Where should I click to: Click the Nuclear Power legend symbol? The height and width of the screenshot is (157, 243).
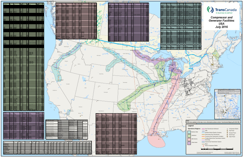click(x=227, y=133)
